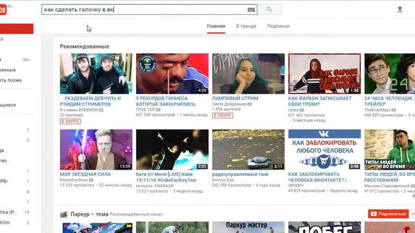Click the 'Рекомендованный канал' label

coord(136,214)
